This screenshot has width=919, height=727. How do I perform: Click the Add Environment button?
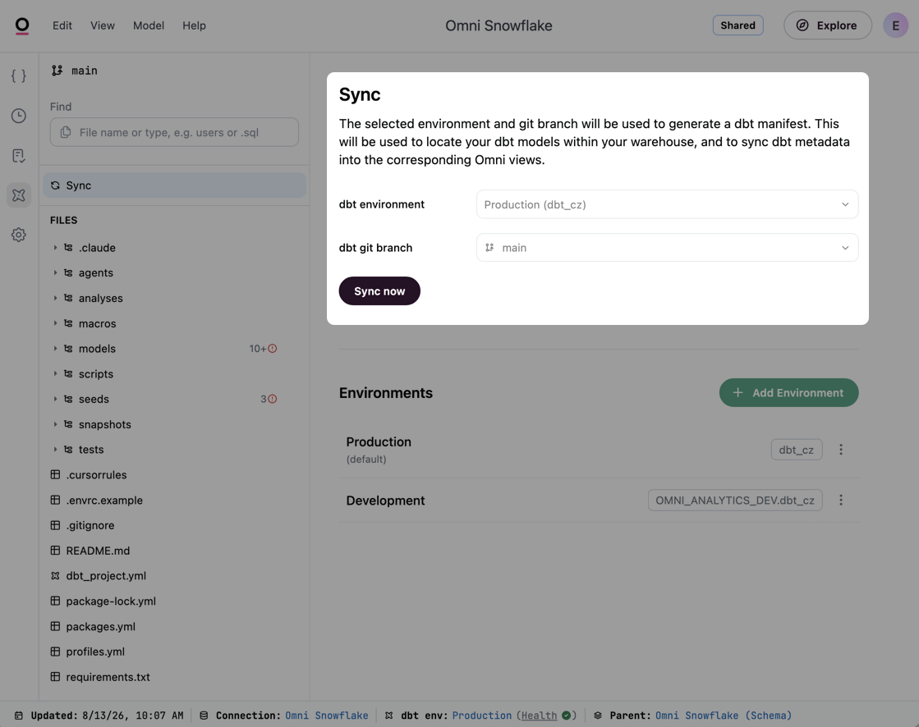tap(789, 393)
